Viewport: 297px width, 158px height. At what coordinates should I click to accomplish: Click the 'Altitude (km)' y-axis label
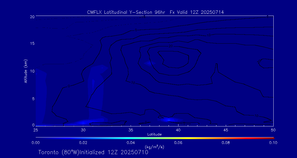(x=26, y=71)
